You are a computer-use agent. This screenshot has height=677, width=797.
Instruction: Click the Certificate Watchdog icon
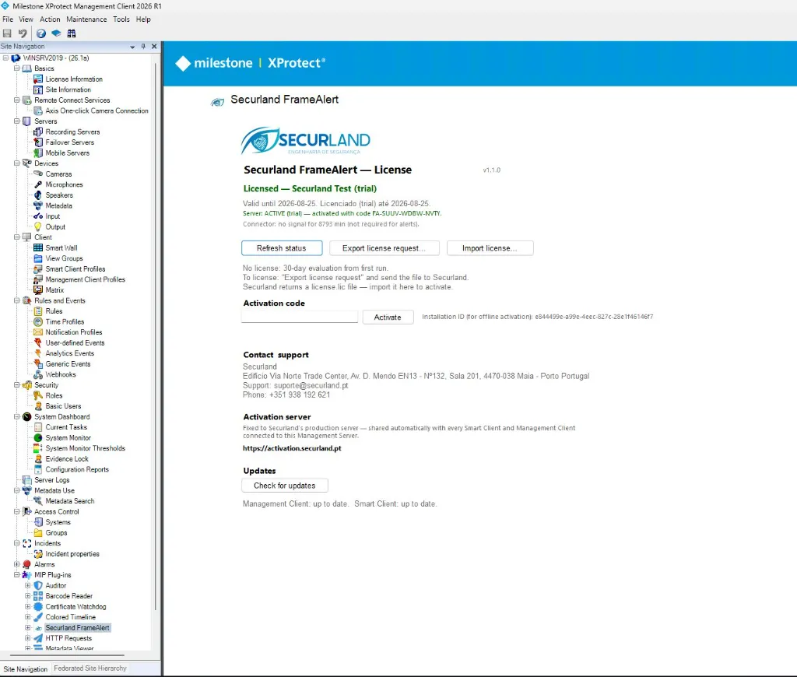click(38, 606)
